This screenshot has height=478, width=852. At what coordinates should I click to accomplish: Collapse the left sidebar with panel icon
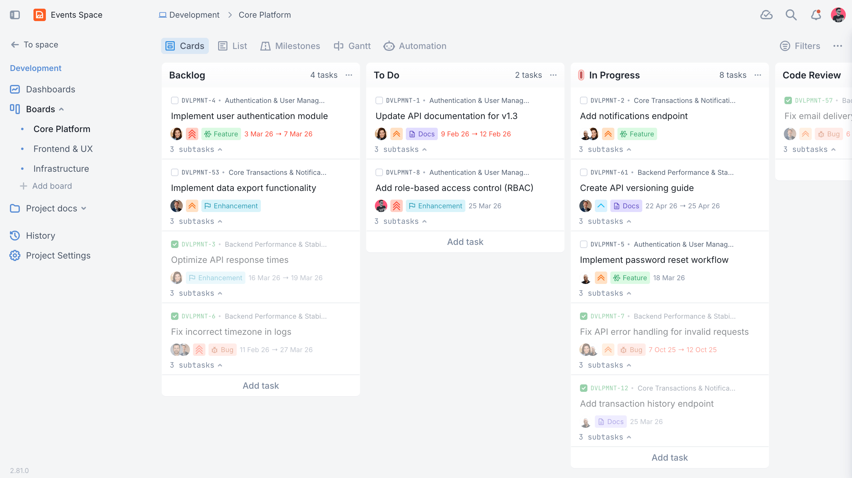15,15
